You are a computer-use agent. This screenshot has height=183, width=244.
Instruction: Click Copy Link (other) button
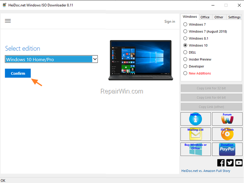[211, 107]
